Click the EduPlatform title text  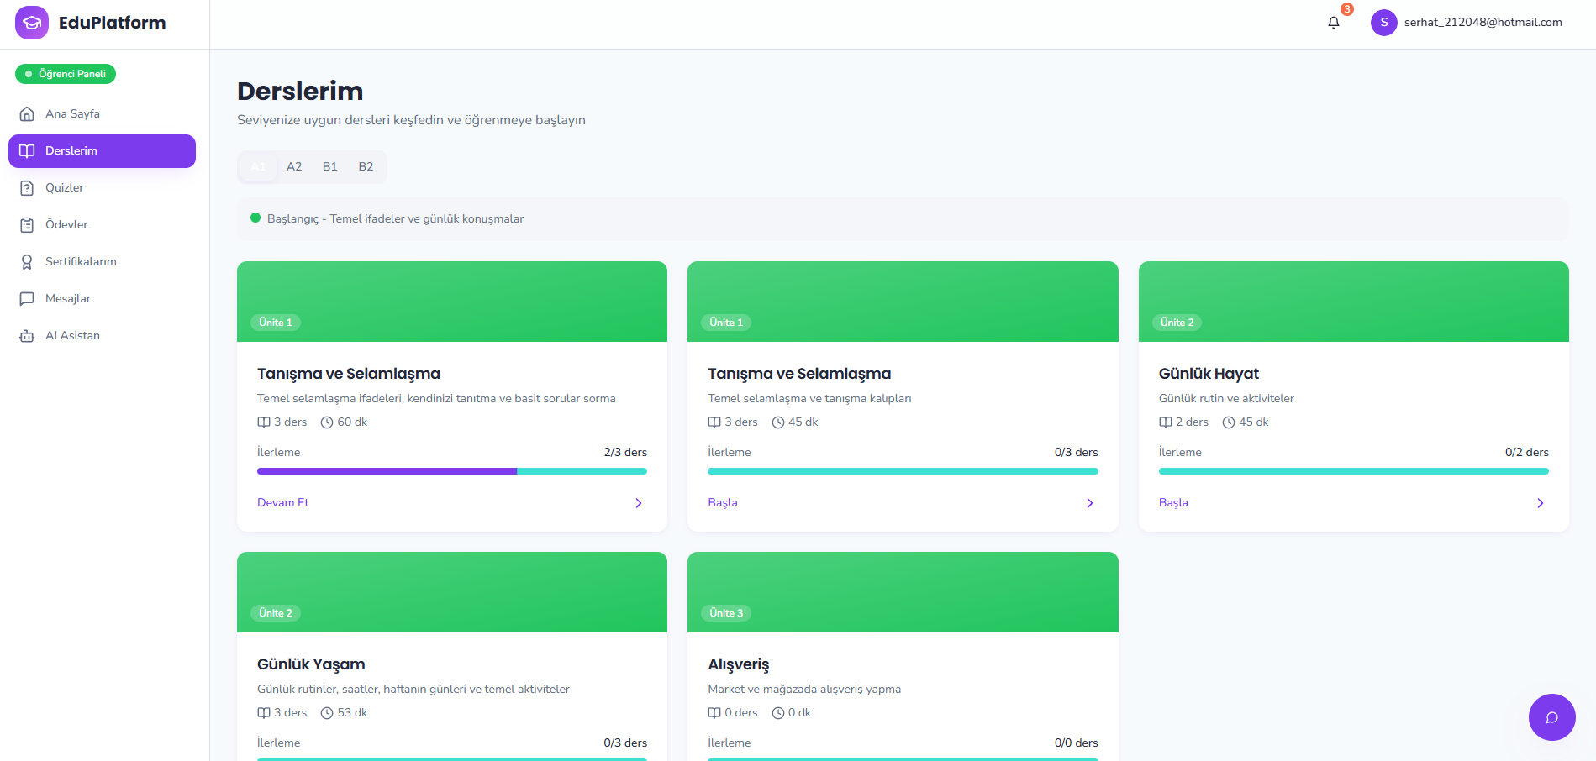click(112, 23)
